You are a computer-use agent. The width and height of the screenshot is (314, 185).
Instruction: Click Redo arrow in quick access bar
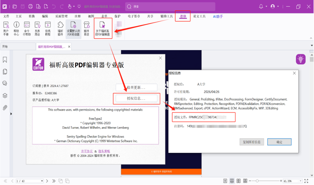click(62, 7)
